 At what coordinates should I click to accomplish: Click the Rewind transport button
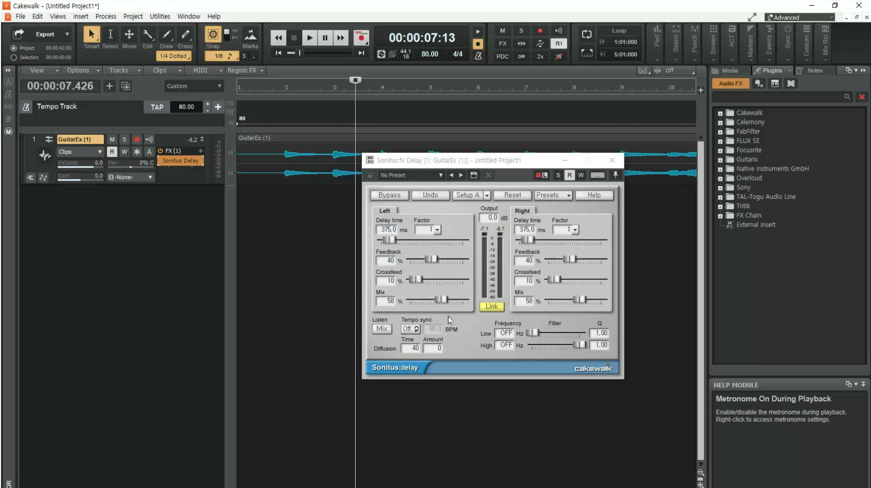tap(278, 38)
